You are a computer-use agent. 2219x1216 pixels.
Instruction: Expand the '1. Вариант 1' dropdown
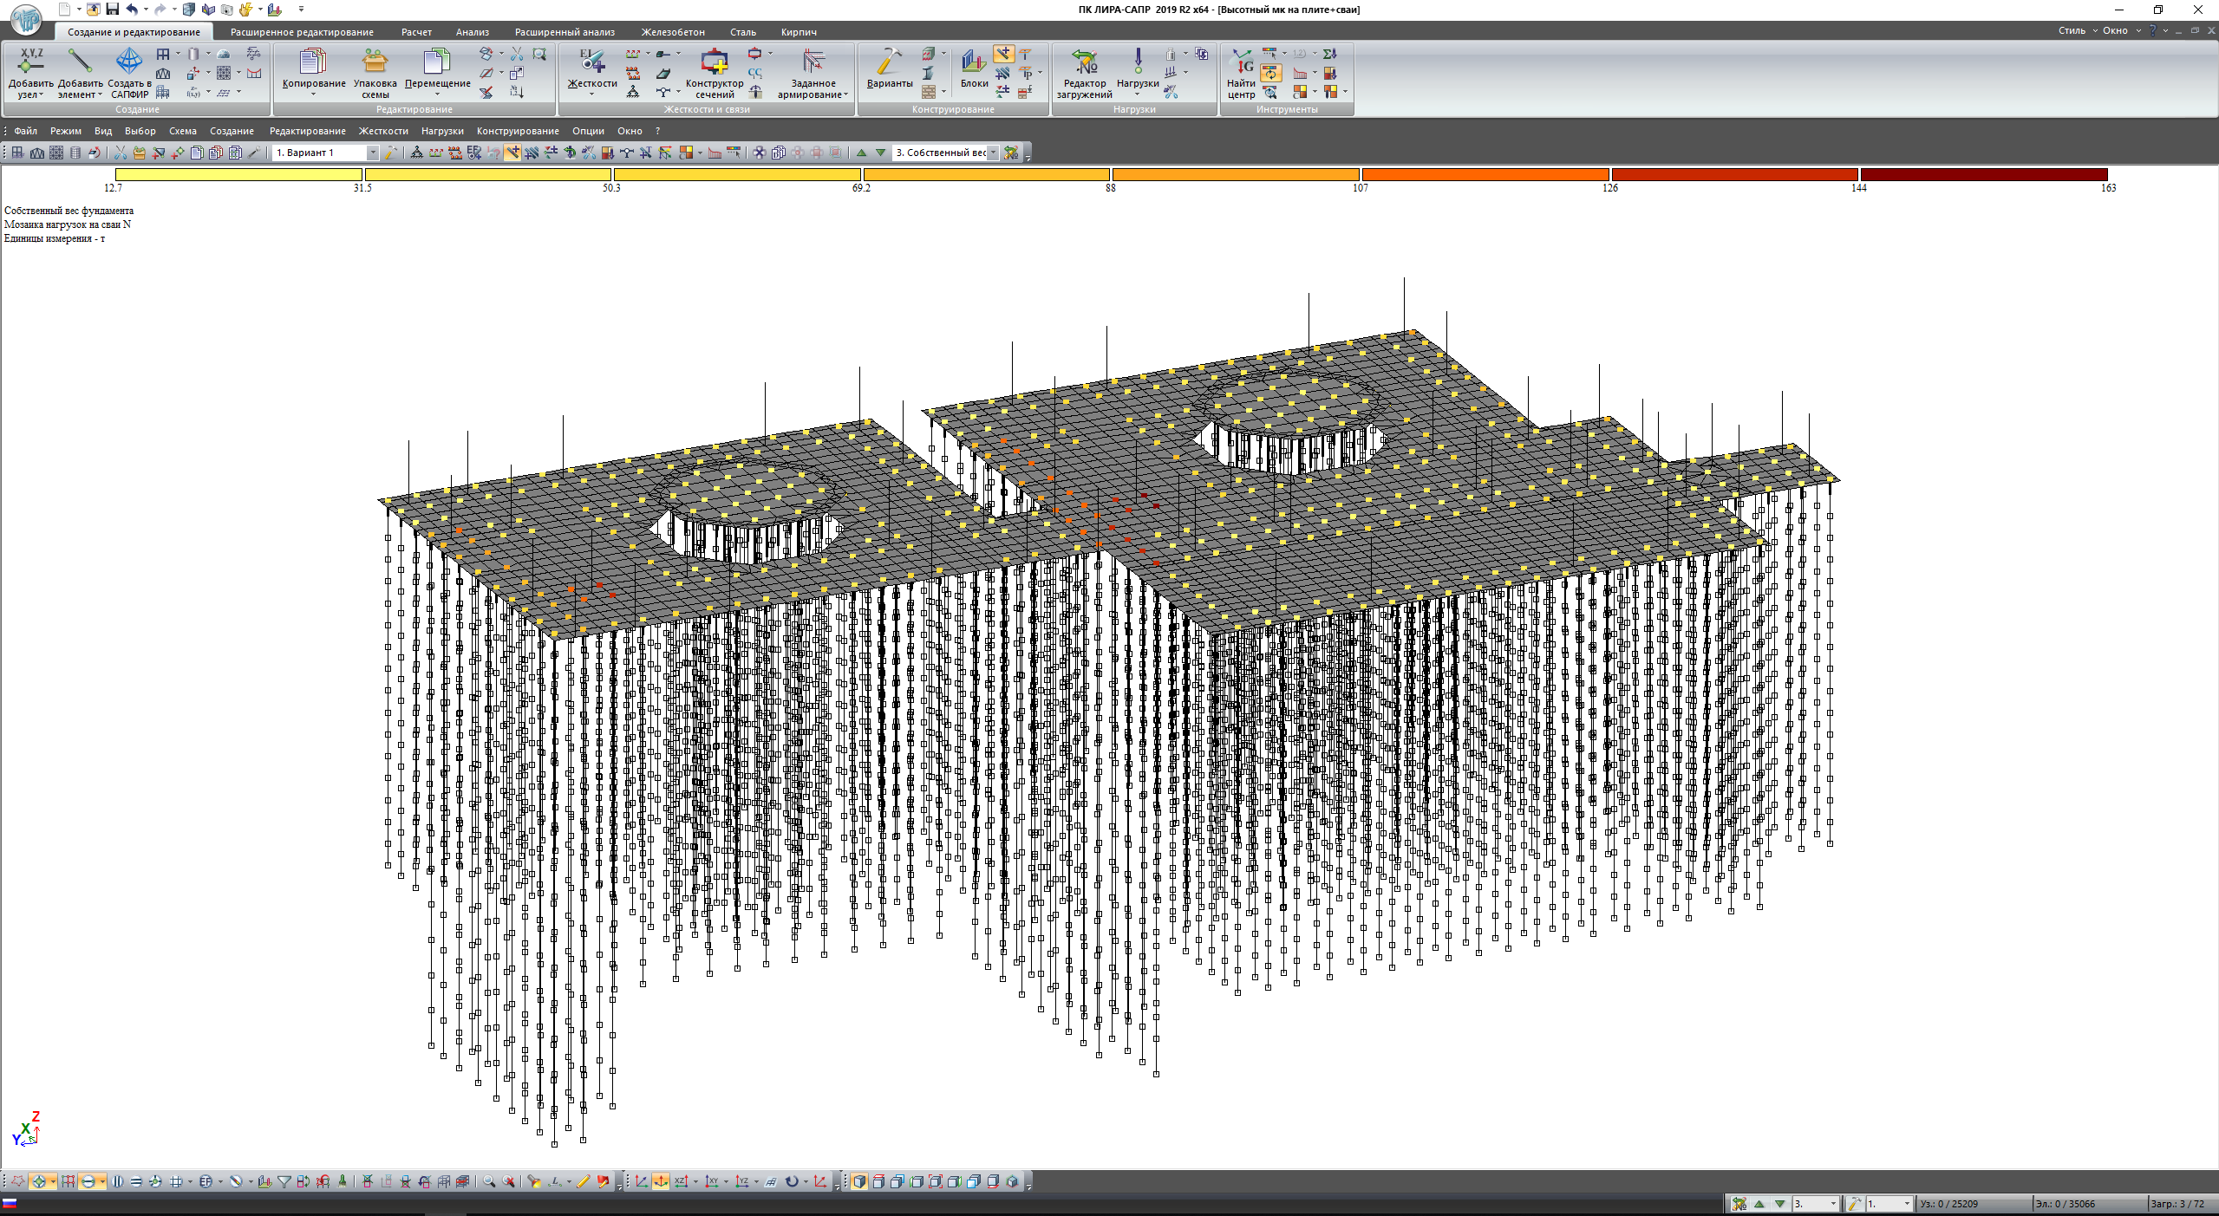click(373, 153)
